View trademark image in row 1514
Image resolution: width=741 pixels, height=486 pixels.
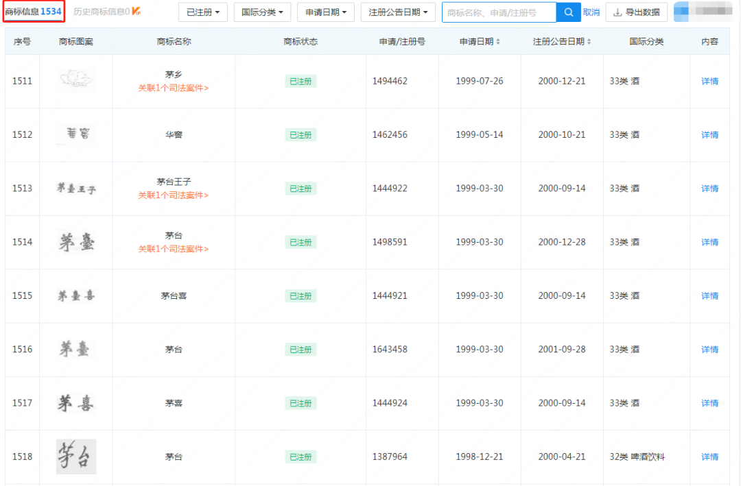[76, 242]
